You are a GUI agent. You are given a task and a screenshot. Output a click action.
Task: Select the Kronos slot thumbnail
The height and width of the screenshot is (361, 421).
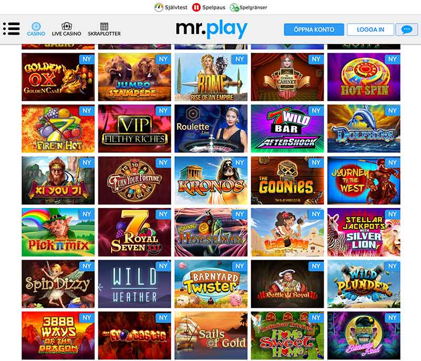pos(211,180)
